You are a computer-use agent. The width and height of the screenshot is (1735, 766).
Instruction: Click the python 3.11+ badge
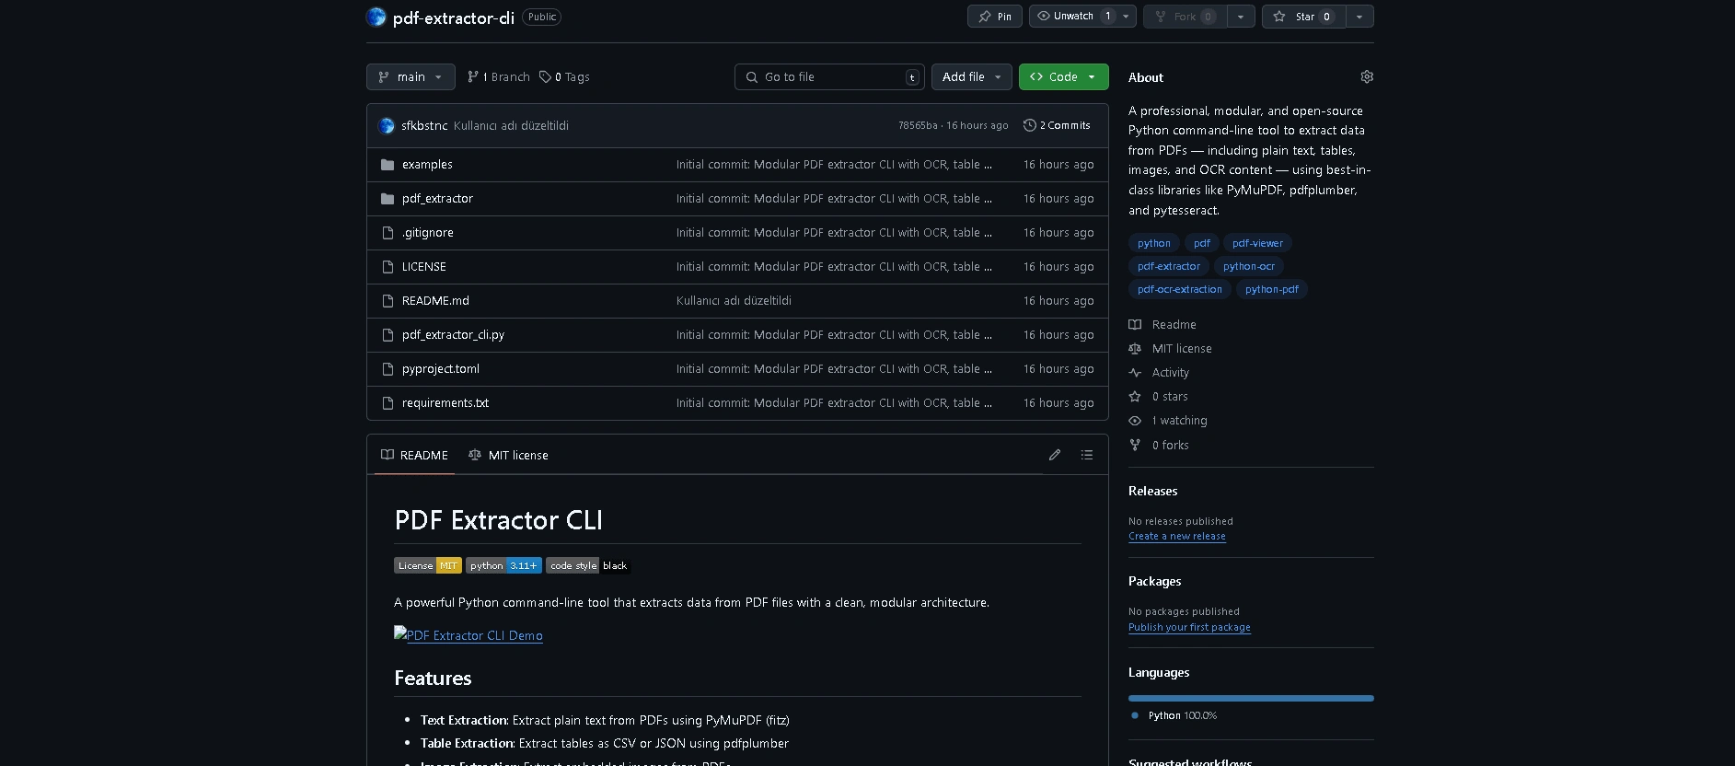pyautogui.click(x=503, y=565)
